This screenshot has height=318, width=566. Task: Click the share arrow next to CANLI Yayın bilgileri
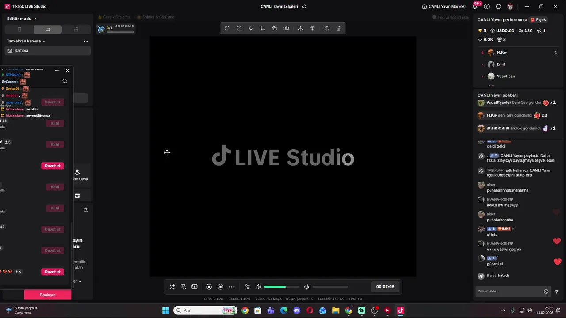[304, 7]
